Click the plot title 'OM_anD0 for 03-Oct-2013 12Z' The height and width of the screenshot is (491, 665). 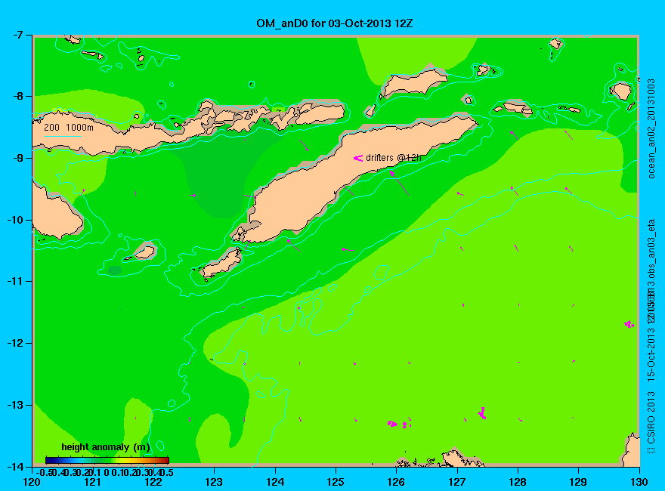click(334, 23)
